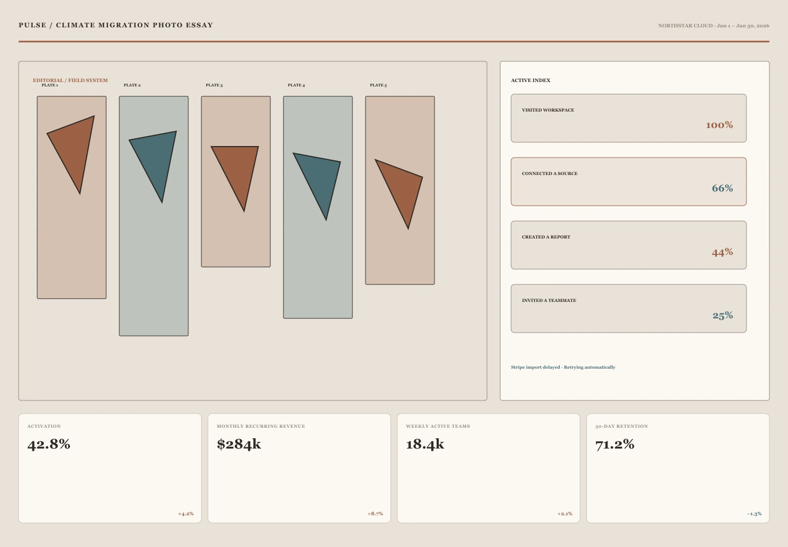The image size is (788, 547).
Task: Open the Plate 1 tall card
Action: tap(72, 197)
